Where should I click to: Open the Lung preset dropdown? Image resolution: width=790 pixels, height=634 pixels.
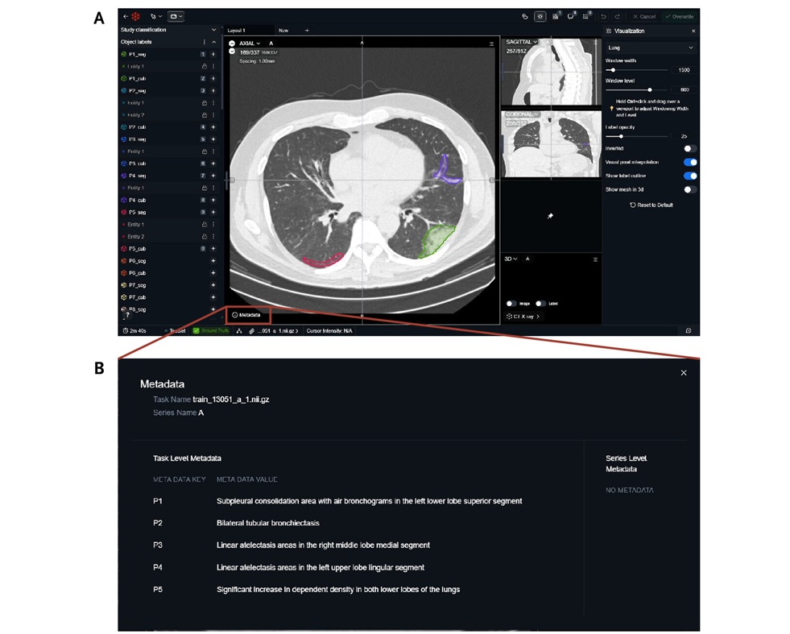pos(651,48)
